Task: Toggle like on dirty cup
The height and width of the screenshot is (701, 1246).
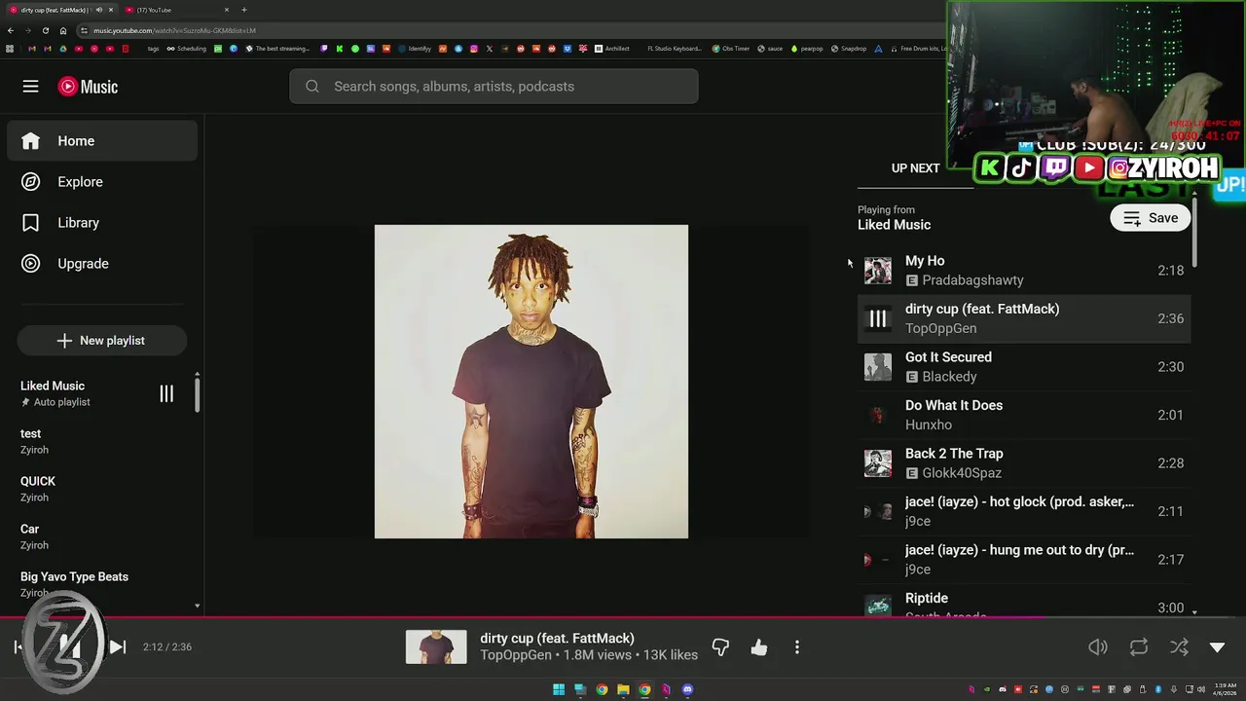Action: 759,647
